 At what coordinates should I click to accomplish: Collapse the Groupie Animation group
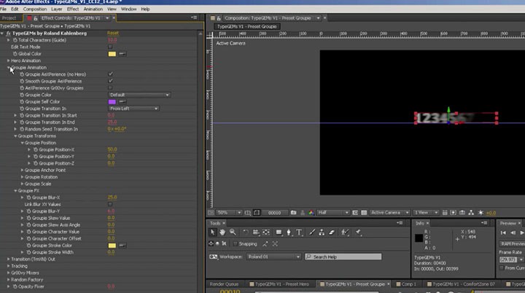pyautogui.click(x=9, y=67)
